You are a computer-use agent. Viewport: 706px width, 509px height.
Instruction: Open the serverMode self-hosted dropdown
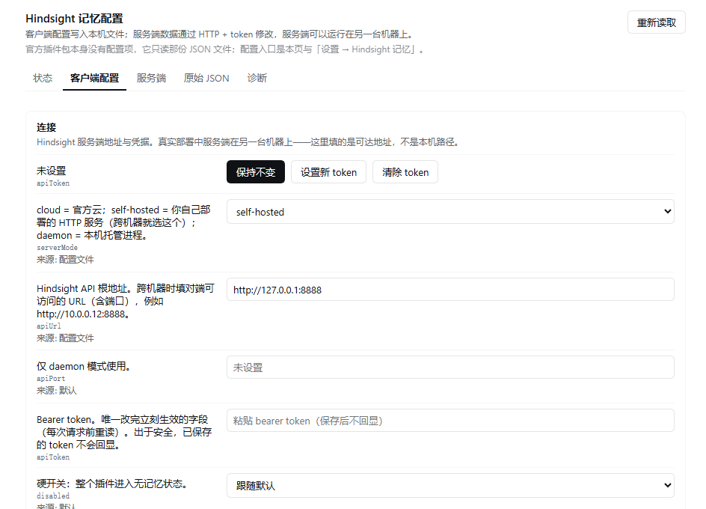pos(450,211)
